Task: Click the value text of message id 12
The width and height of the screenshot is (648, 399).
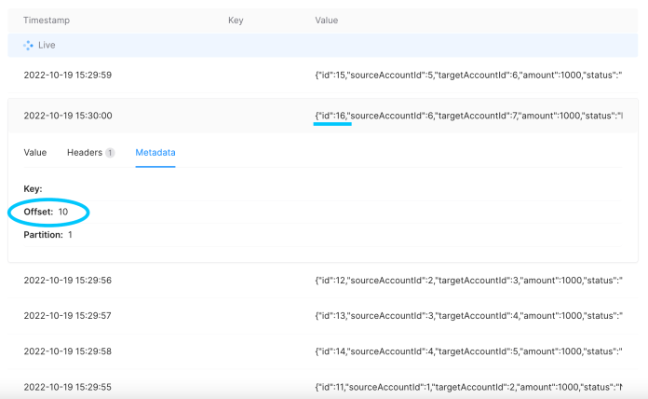Action: coord(468,281)
